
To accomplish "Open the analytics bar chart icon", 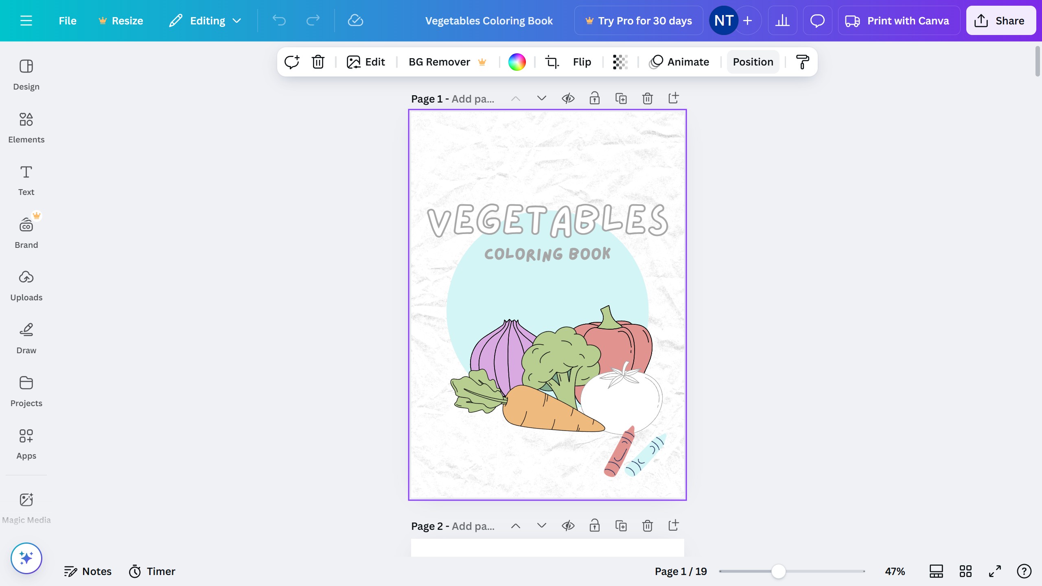I will pyautogui.click(x=782, y=21).
